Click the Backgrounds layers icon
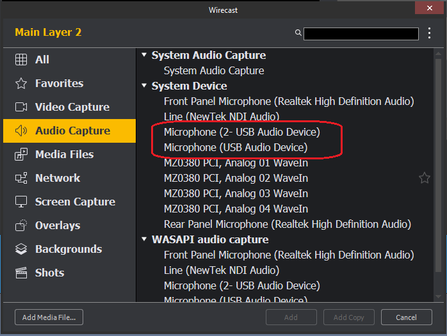Image resolution: width=447 pixels, height=336 pixels. [x=21, y=249]
